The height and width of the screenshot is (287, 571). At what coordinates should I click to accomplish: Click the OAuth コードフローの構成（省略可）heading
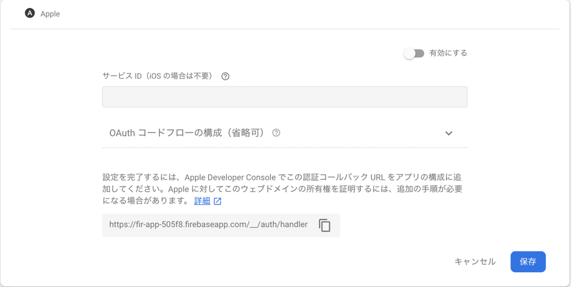(187, 133)
